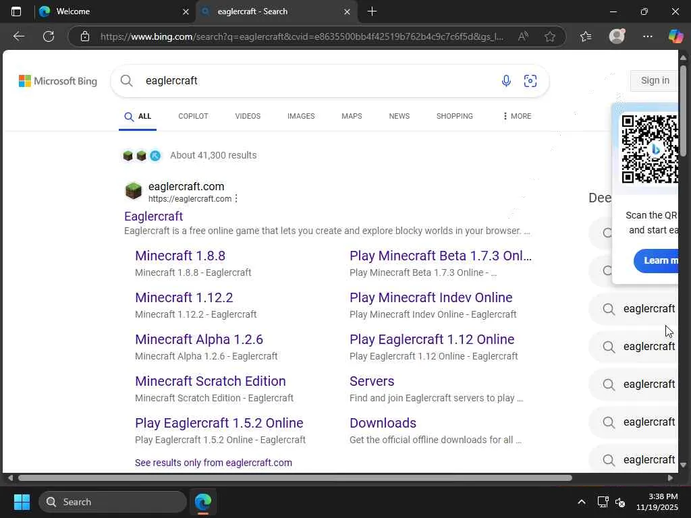Switch to the SHOPPING tab
Viewport: 691px width, 518px height.
(455, 116)
